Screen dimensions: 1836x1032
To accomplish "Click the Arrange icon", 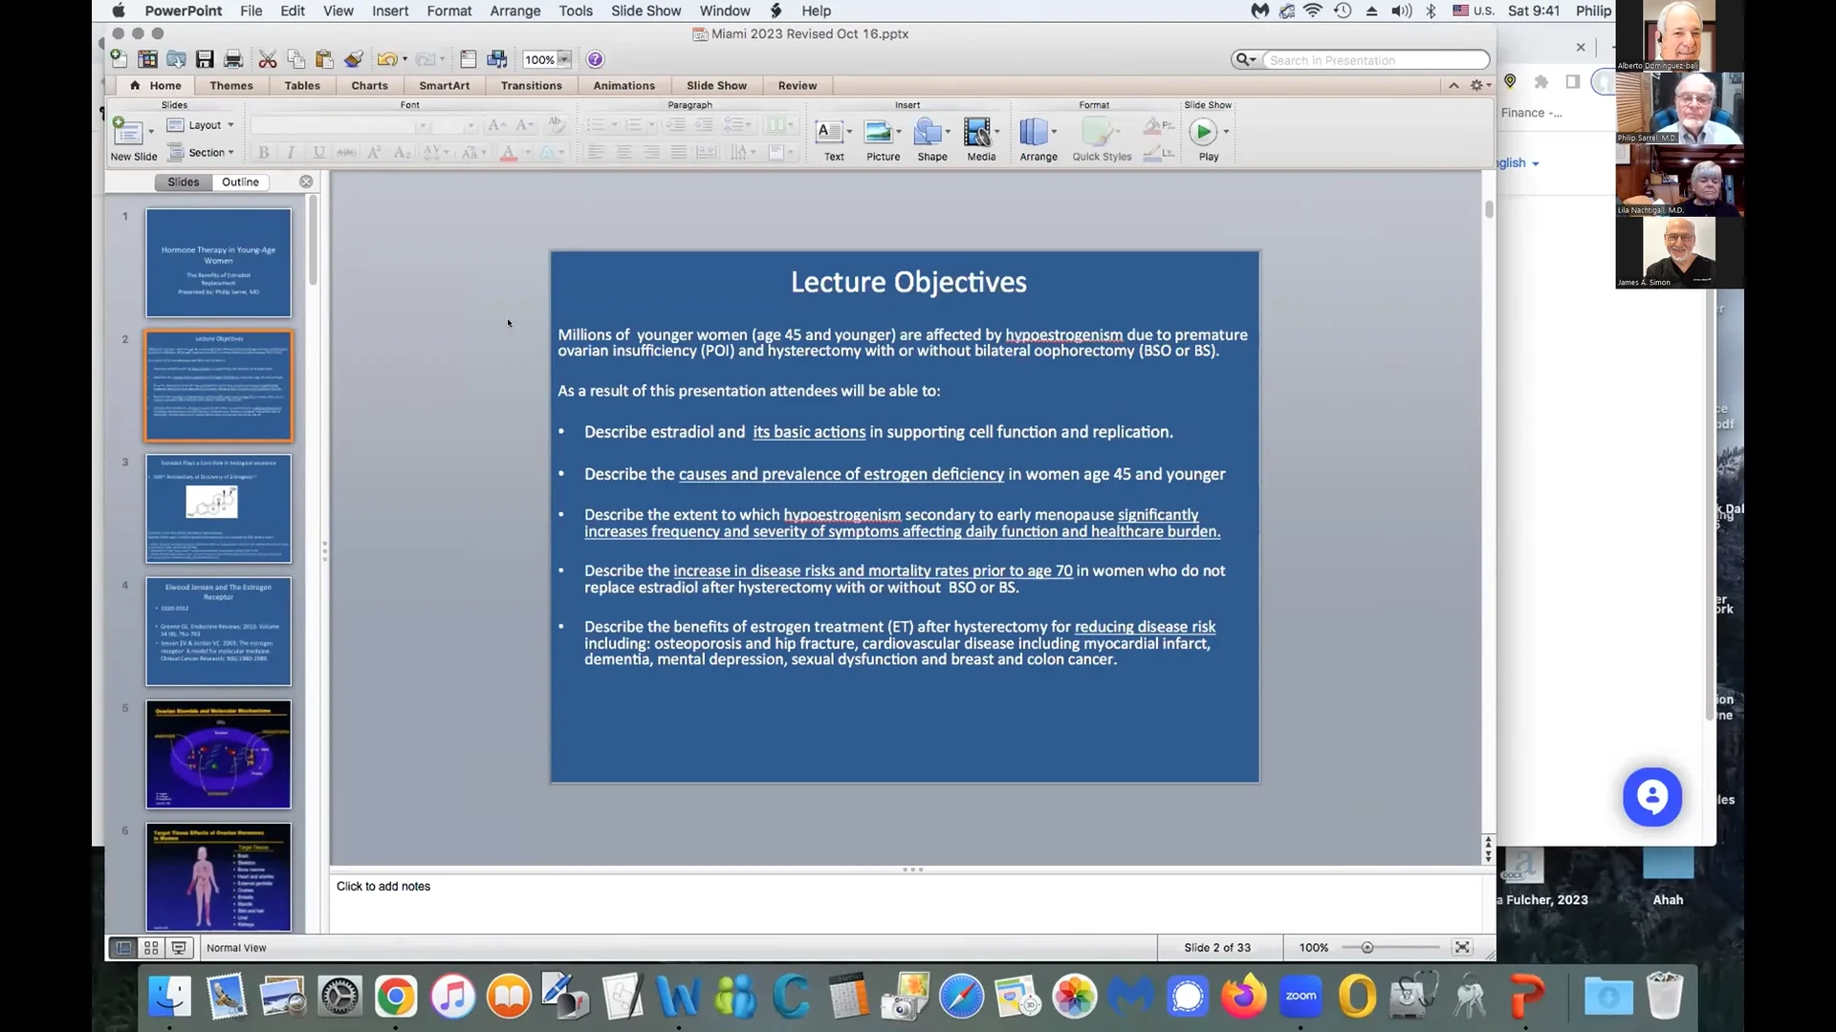I will (1033, 131).
